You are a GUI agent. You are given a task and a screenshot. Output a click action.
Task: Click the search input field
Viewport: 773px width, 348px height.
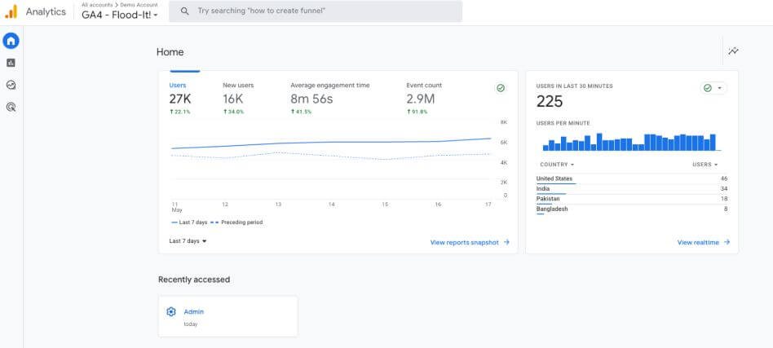coord(326,11)
